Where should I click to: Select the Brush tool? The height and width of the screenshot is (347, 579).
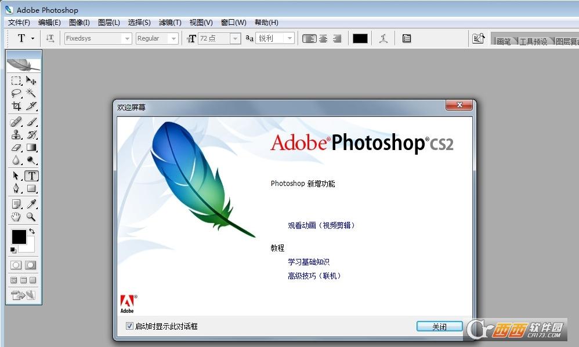point(31,122)
